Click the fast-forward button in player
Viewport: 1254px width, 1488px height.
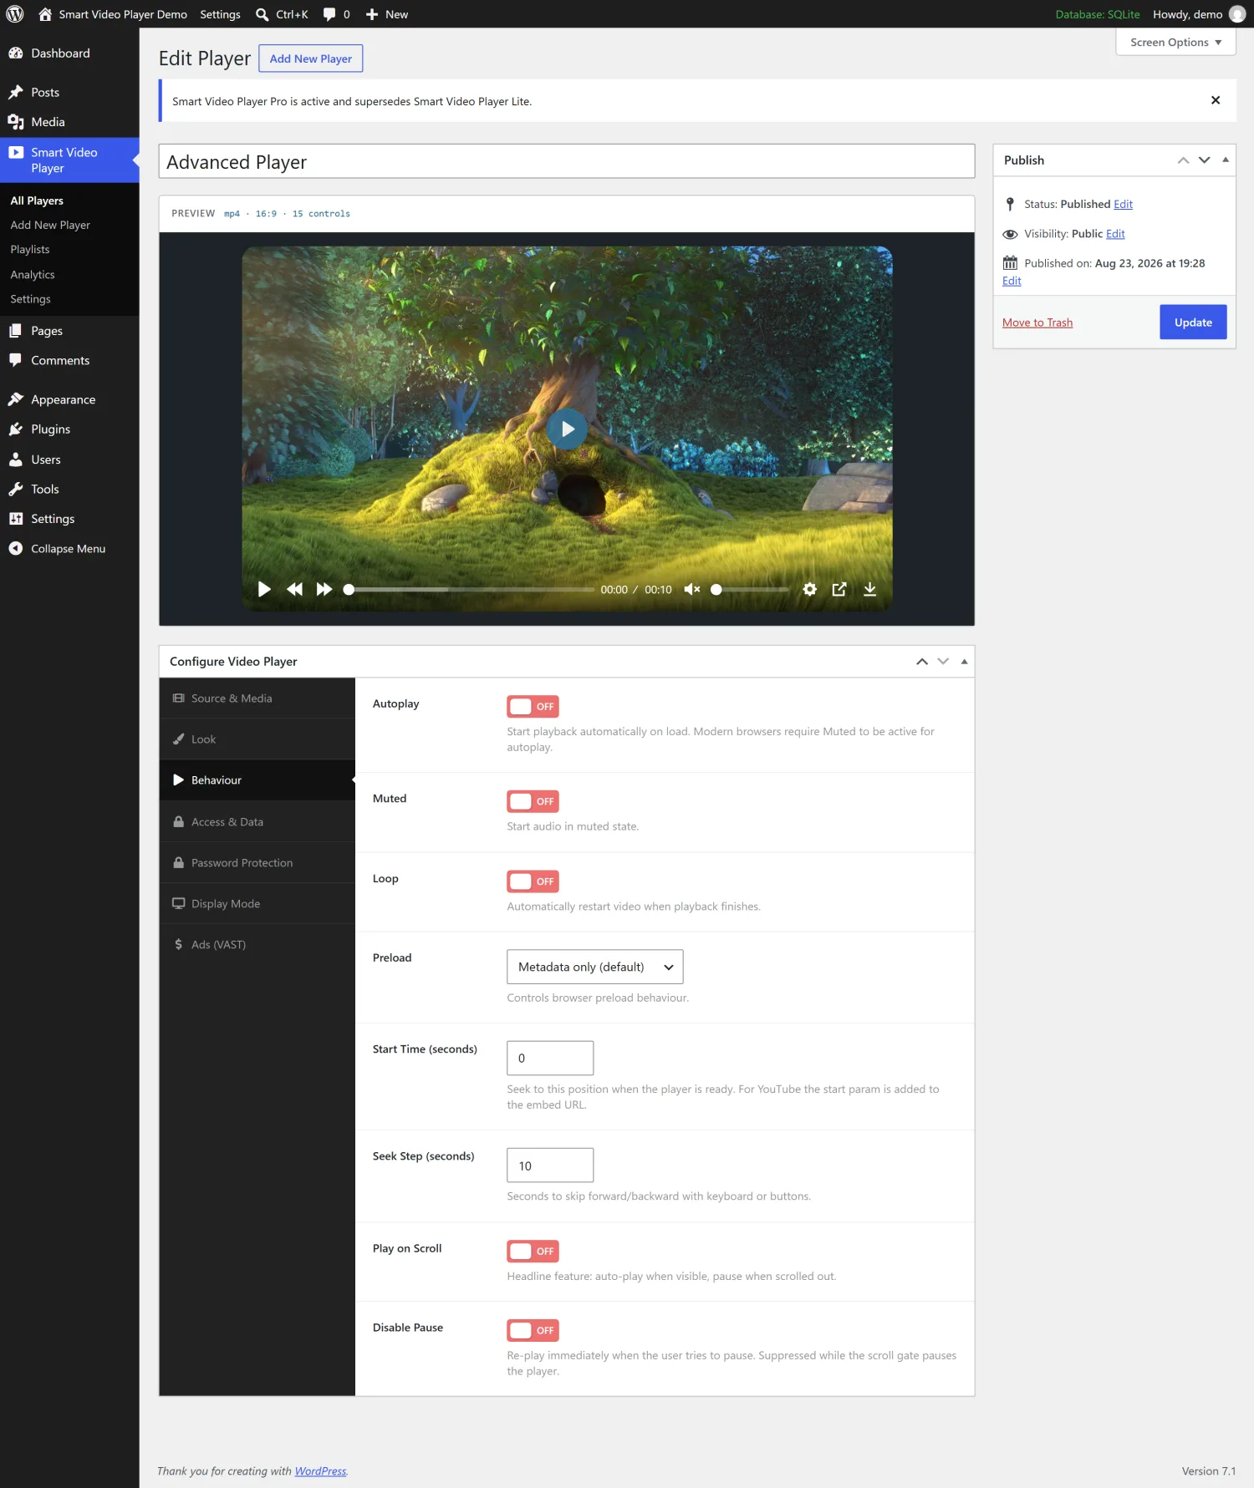click(x=324, y=589)
